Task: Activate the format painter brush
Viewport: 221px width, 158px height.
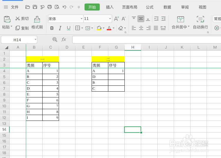Action: click(x=37, y=19)
